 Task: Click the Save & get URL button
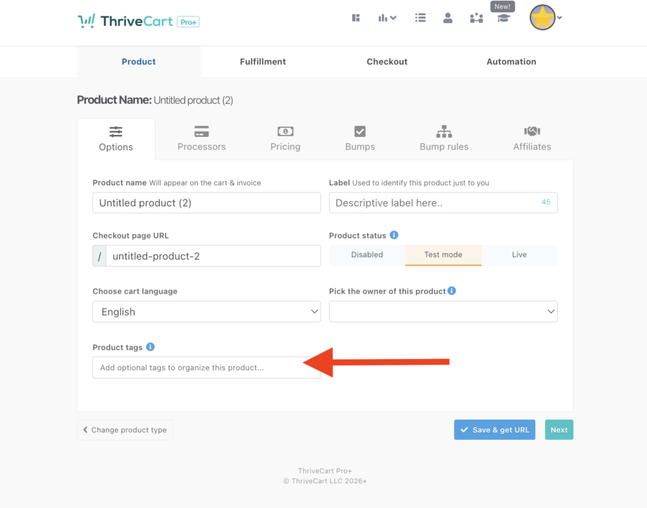tap(495, 430)
